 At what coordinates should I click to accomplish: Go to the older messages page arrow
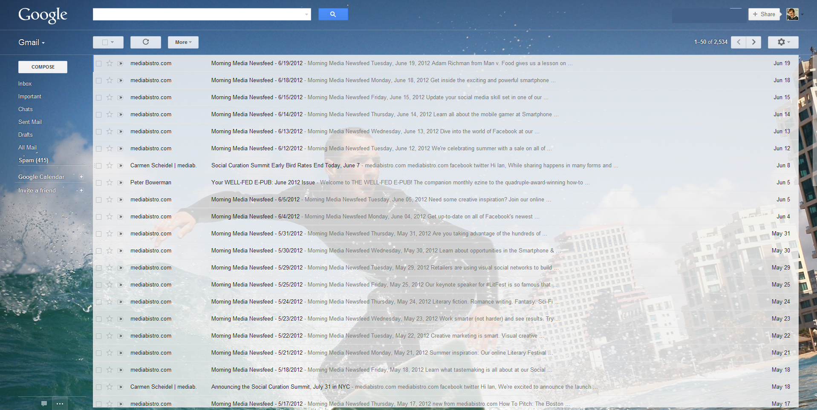point(753,42)
